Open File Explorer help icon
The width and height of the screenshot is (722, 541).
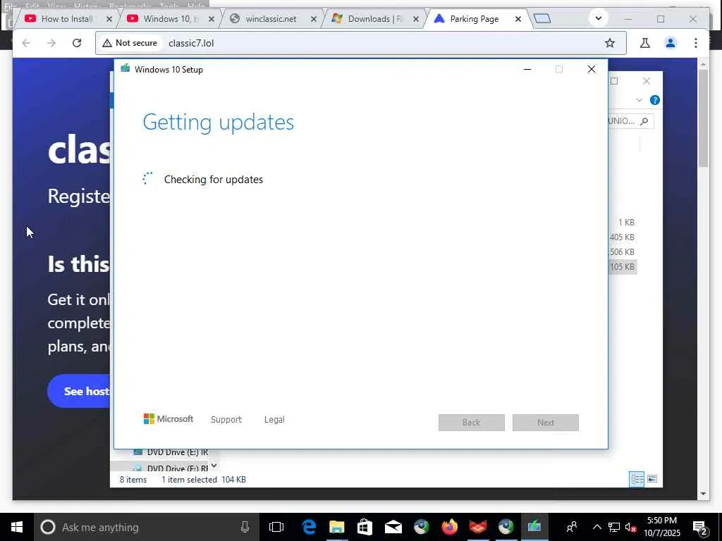655,100
